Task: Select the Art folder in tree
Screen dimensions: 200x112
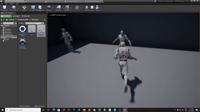Action: (x=6, y=28)
